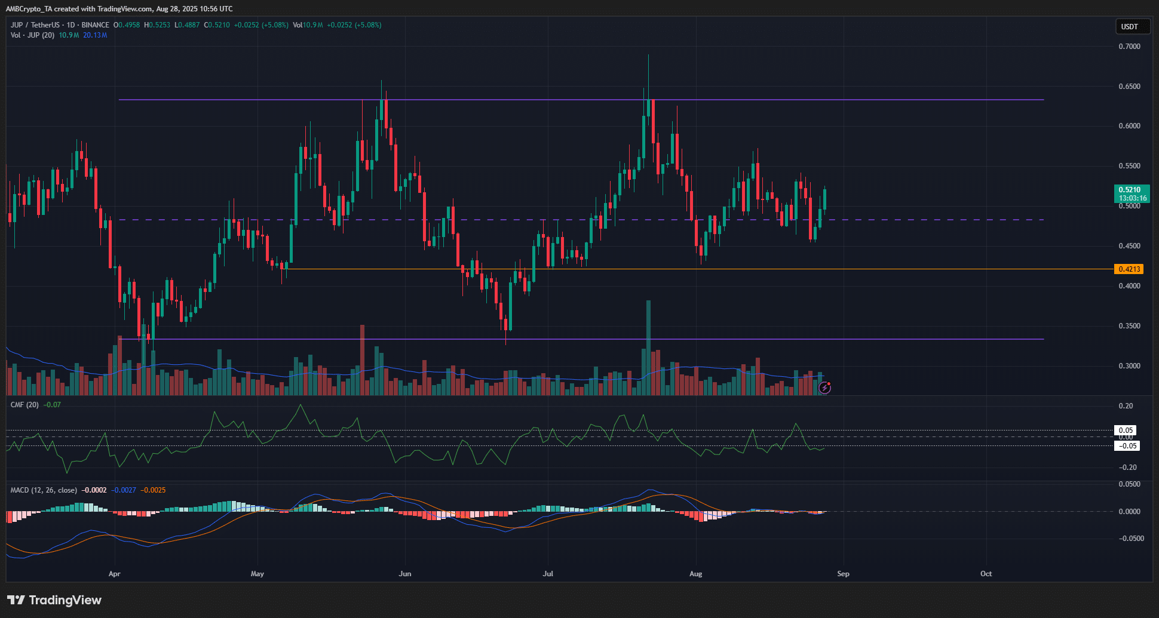The image size is (1159, 618).
Task: Click the Jul marker on time axis
Action: point(547,574)
